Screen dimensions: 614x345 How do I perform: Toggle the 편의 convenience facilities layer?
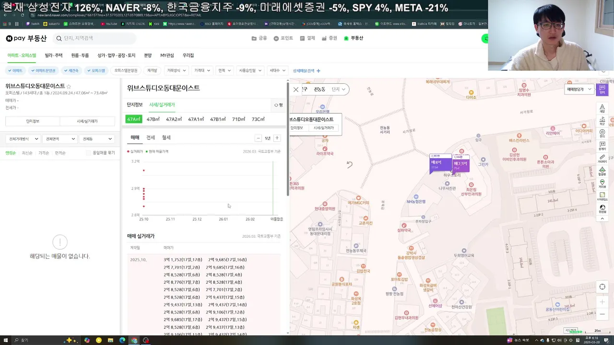602,133
